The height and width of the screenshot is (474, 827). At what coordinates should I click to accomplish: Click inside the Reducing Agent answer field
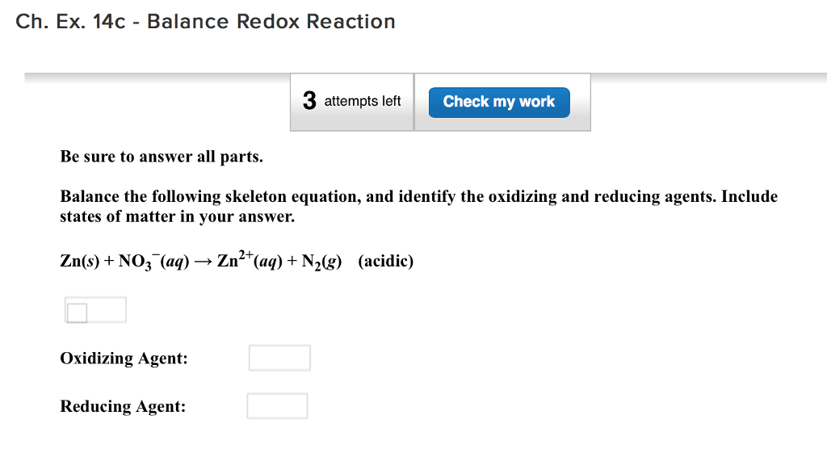point(277,405)
